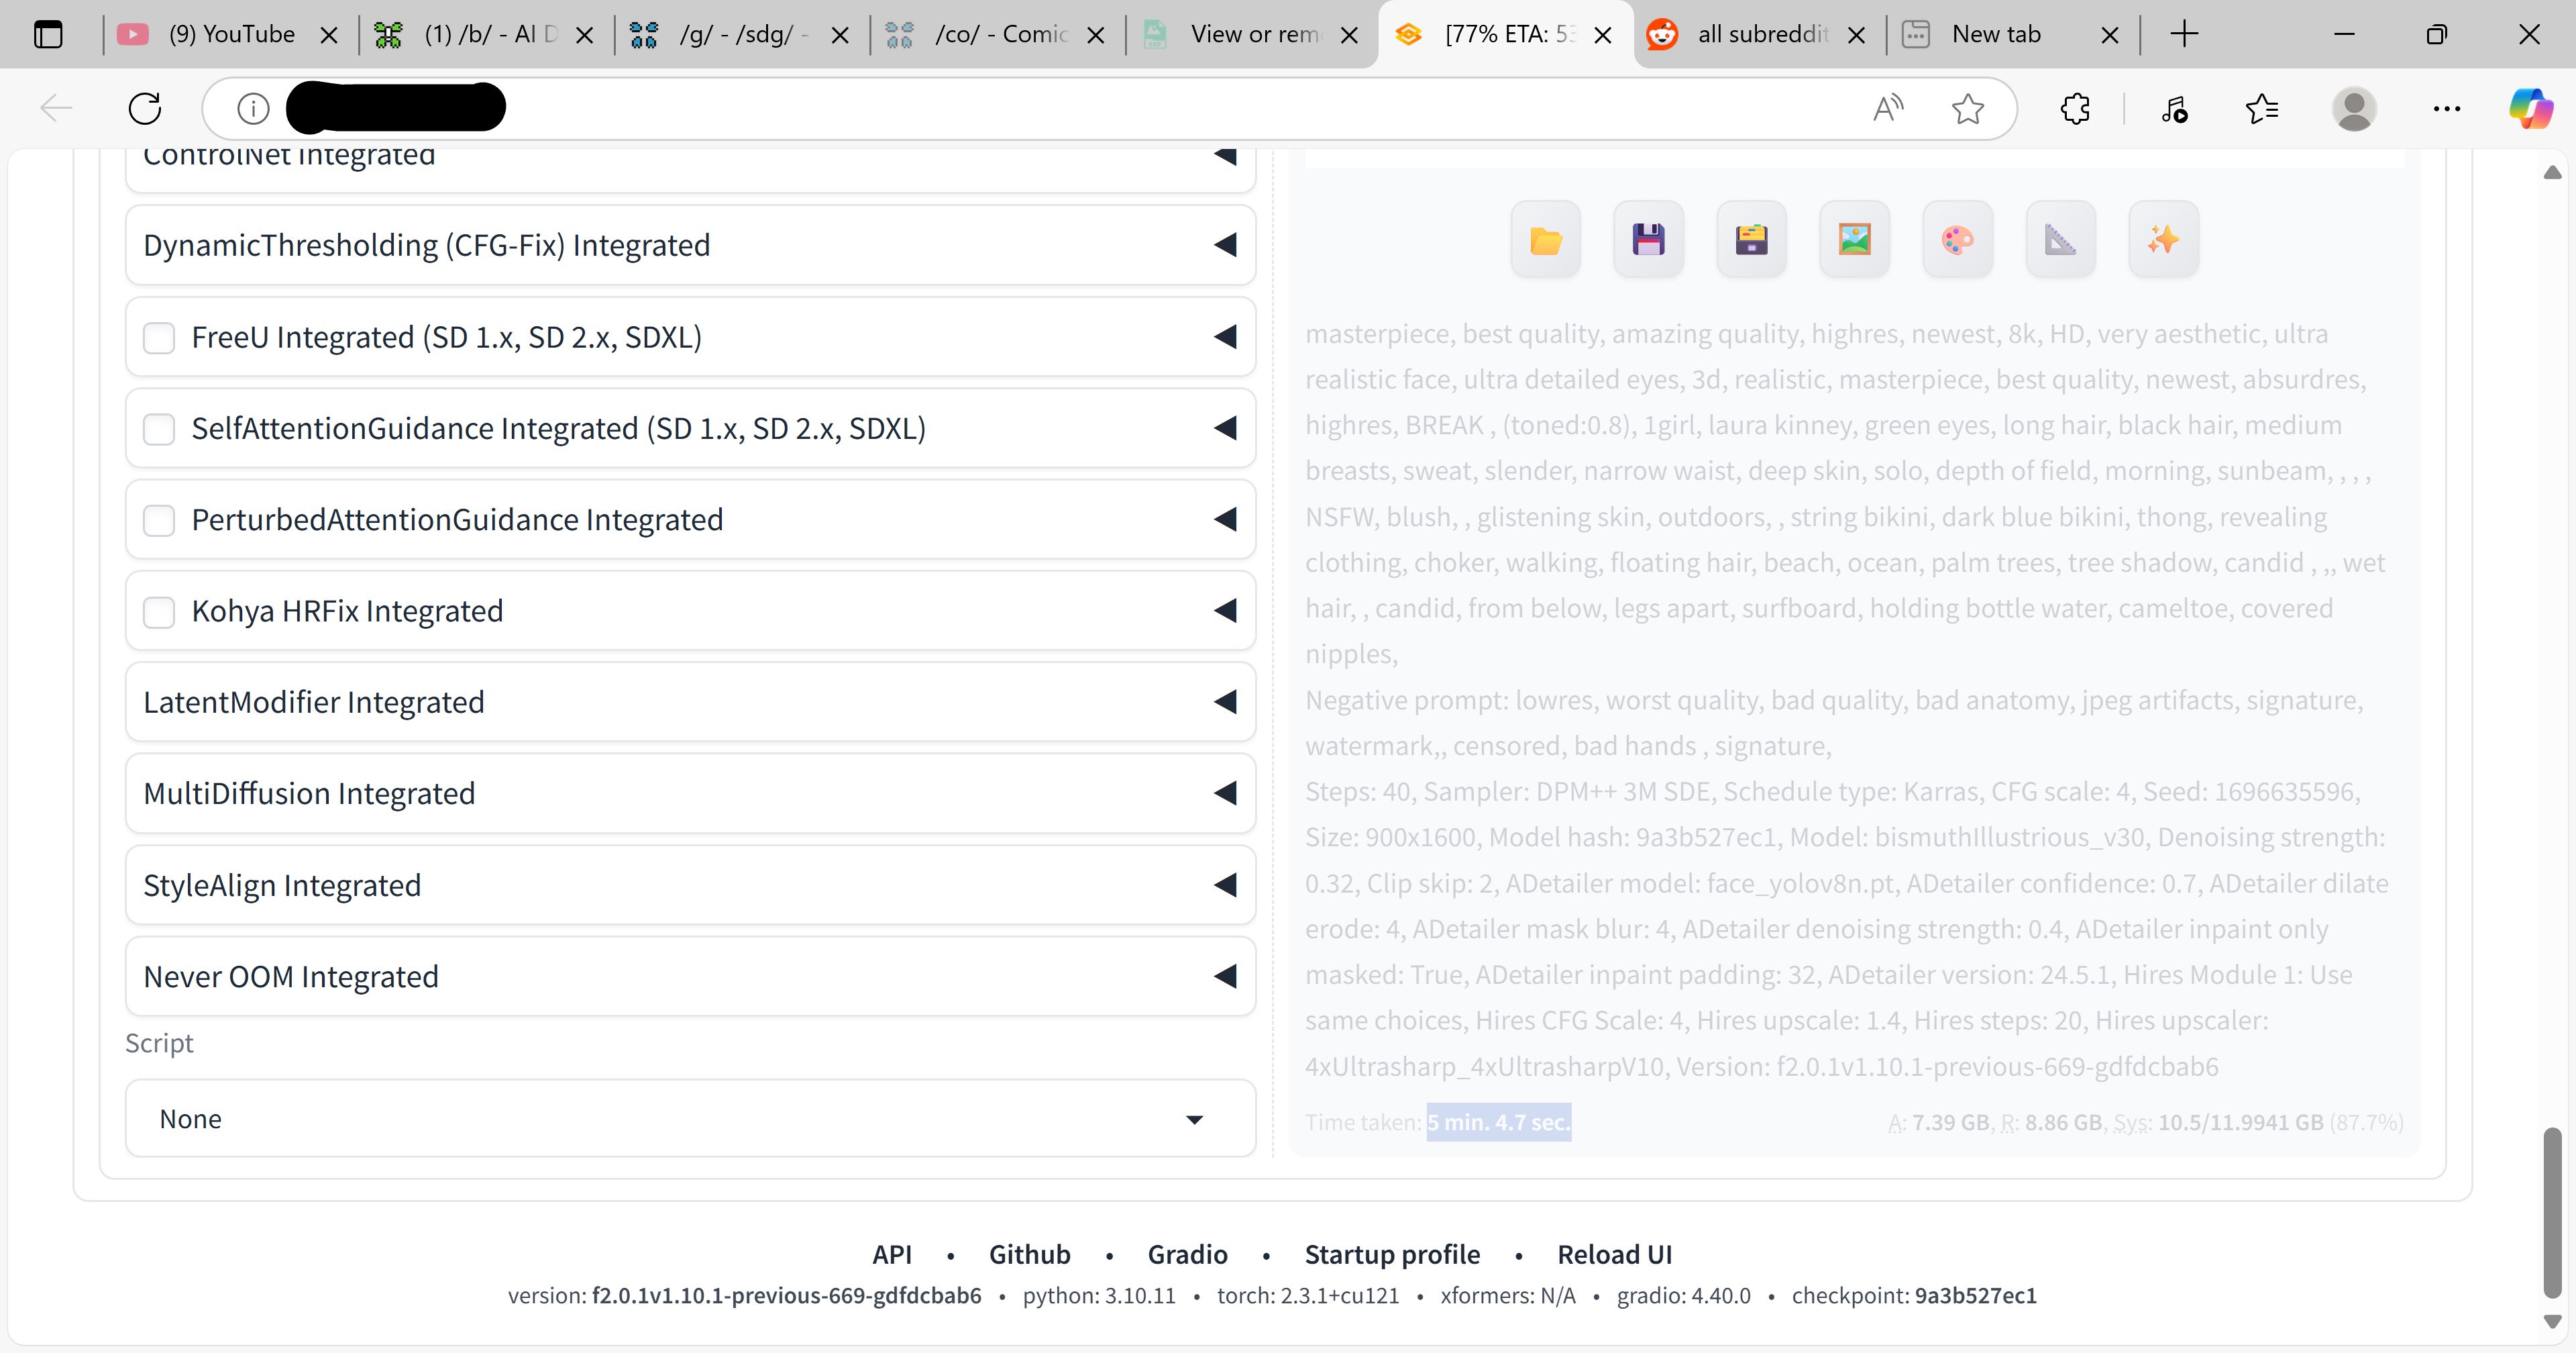Click the purple floppy save image icon

pos(1649,240)
